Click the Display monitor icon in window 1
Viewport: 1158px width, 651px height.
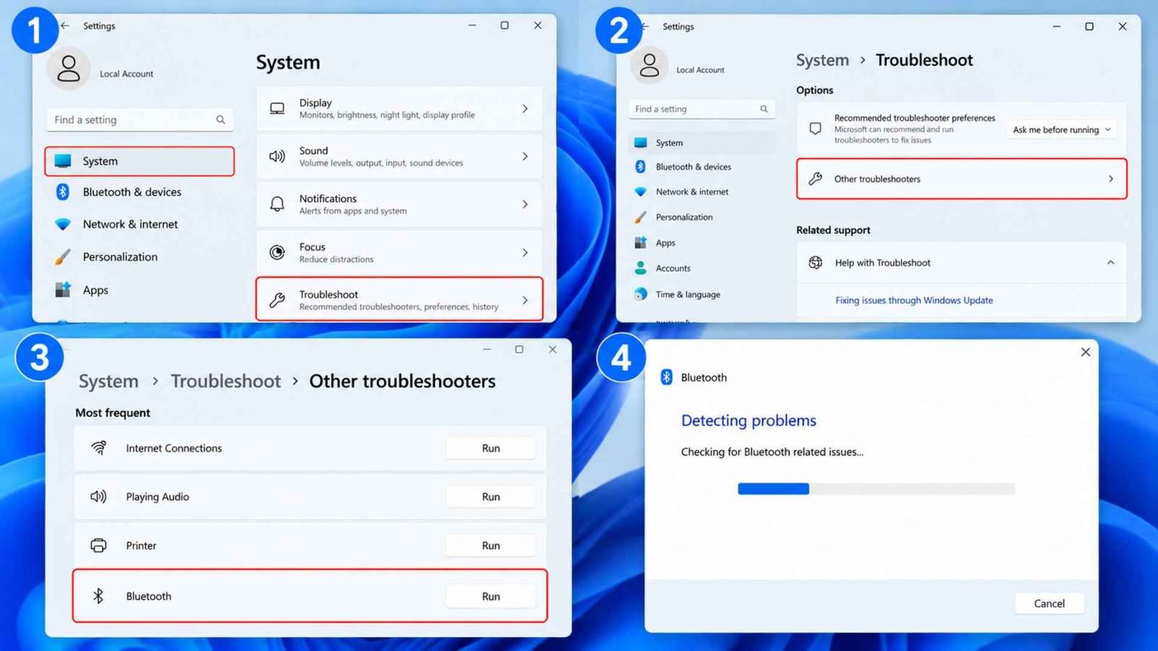pyautogui.click(x=277, y=109)
